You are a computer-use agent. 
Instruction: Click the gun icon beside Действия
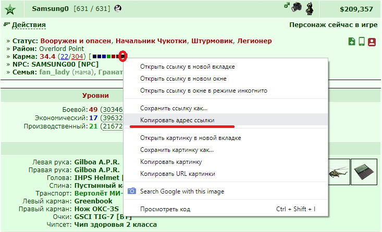(7, 24)
